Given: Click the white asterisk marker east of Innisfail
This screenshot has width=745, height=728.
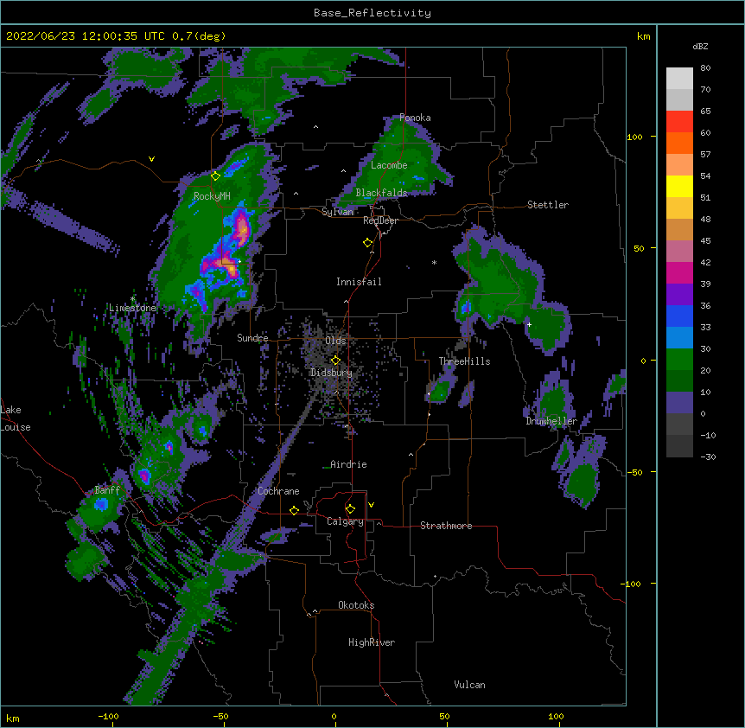Looking at the screenshot, I should coord(434,262).
